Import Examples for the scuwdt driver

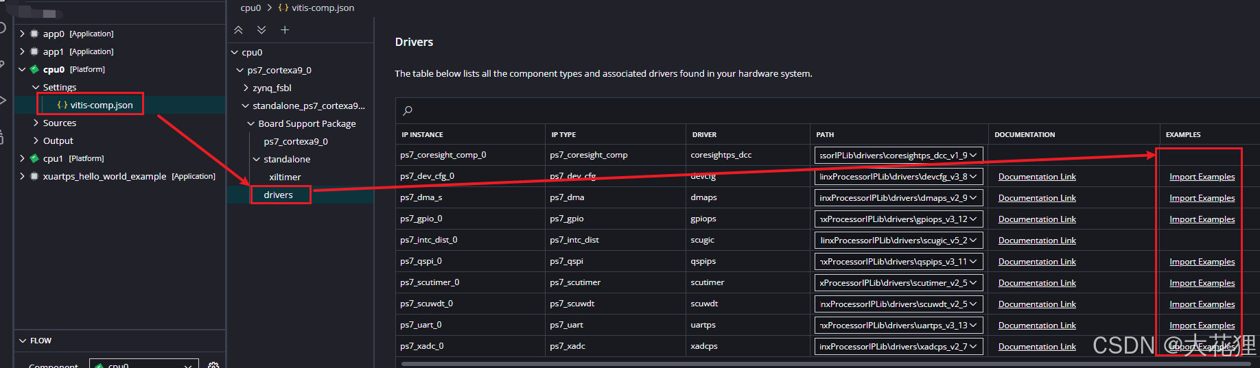pos(1202,304)
